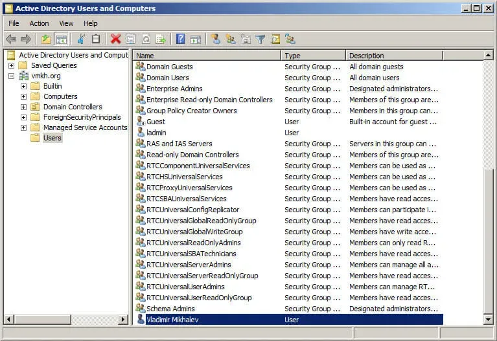The height and width of the screenshot is (341, 497).
Task: Open the File menu
Action: [x=14, y=23]
